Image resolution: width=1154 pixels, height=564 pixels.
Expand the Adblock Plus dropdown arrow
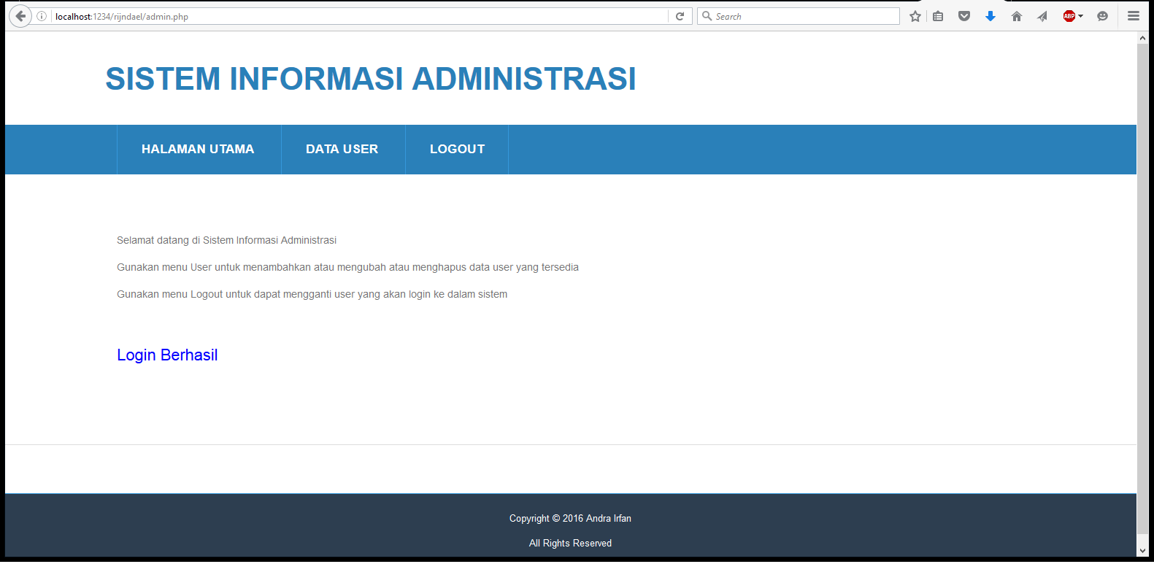1081,16
